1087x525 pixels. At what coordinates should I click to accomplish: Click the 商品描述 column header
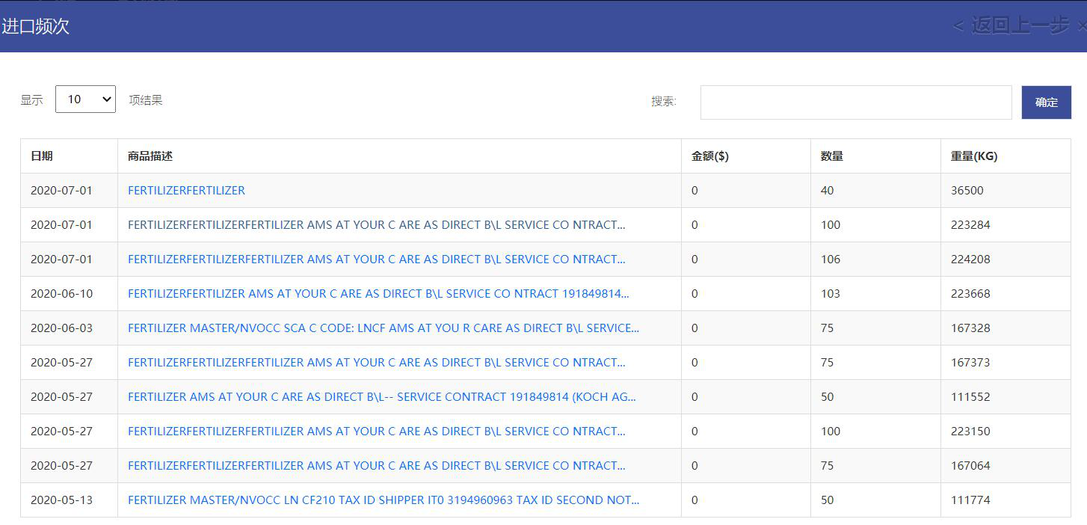tap(150, 156)
